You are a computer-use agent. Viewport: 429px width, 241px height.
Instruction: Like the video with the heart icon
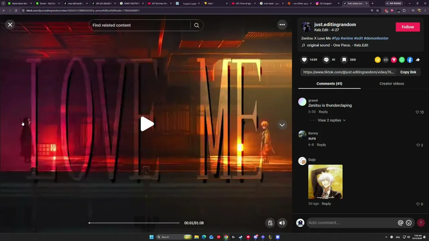[304, 60]
